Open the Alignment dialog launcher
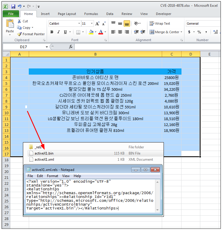 (x=181, y=40)
